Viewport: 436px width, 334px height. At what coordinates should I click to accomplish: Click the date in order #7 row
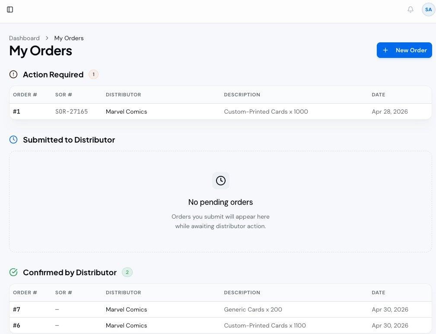pos(390,309)
